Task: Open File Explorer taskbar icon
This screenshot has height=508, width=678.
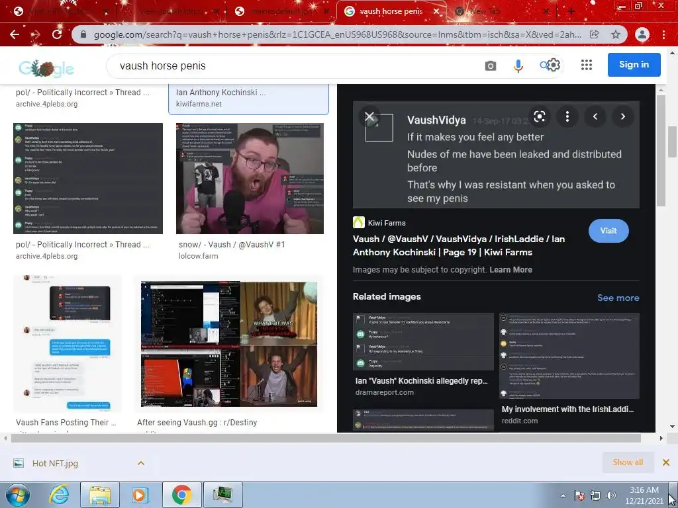Action: [x=100, y=495]
